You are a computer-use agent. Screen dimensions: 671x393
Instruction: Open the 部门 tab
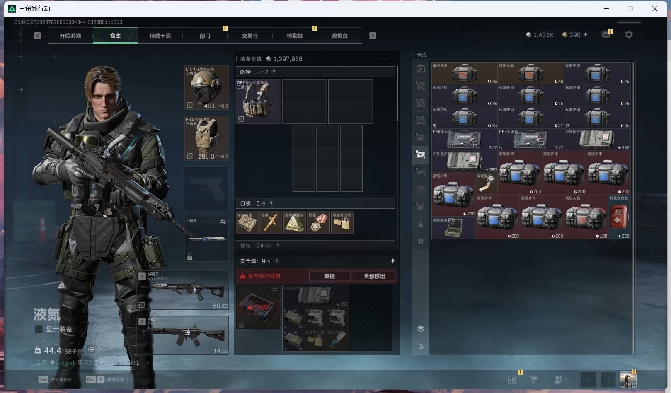click(x=205, y=36)
